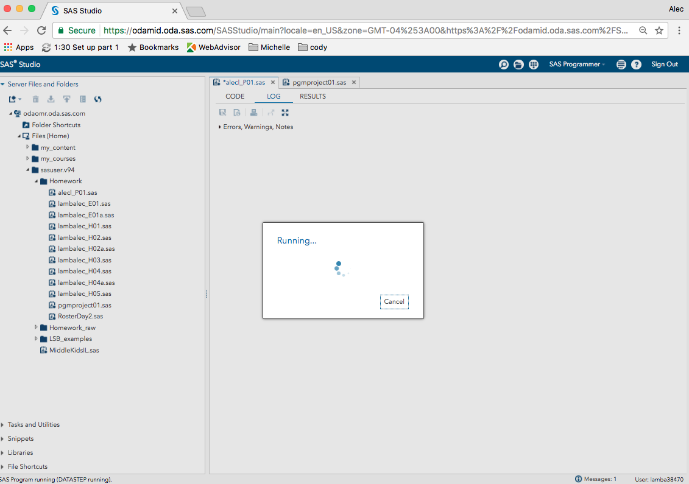Expand the Homework_raw folder
Image resolution: width=689 pixels, height=484 pixels.
click(36, 328)
